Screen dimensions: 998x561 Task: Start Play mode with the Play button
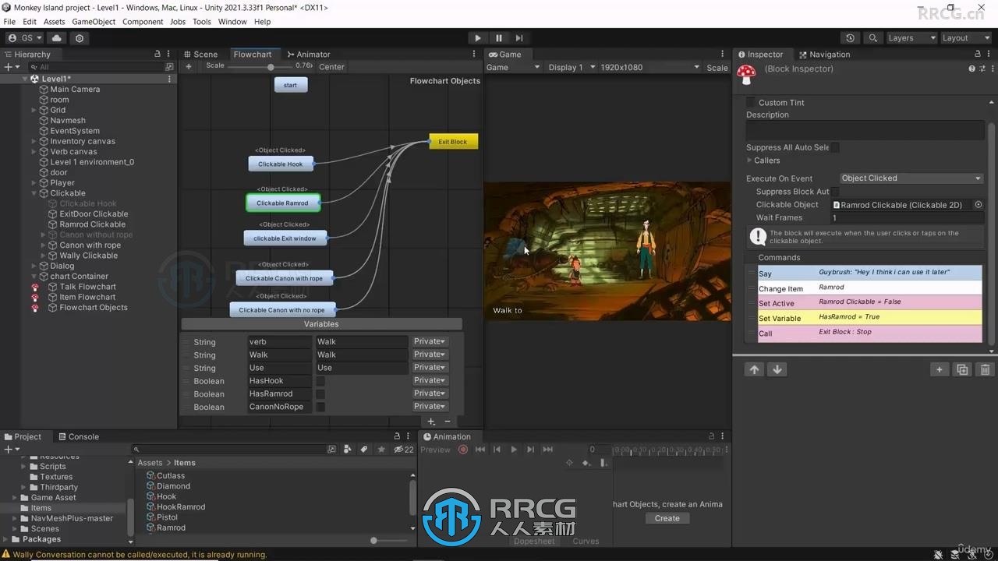click(478, 37)
